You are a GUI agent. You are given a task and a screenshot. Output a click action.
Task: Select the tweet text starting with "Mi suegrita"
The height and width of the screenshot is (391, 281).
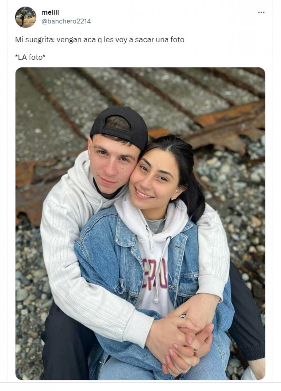click(x=100, y=40)
